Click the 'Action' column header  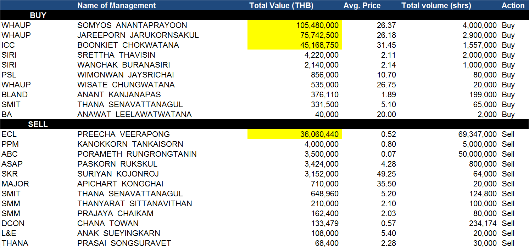coord(513,5)
